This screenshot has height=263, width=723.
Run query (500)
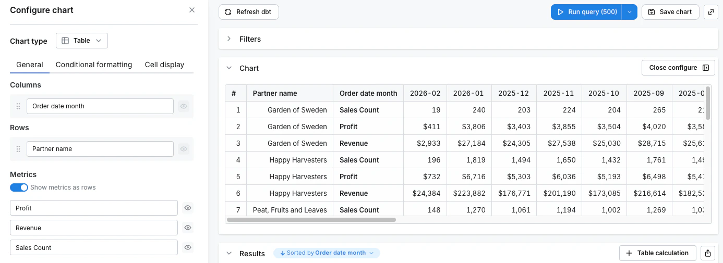click(586, 12)
